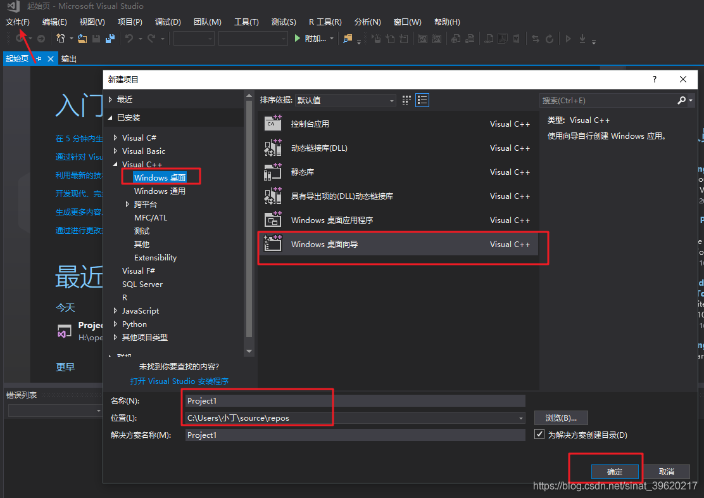Open the 文件 menu
Screen dimensions: 704x498
pyautogui.click(x=18, y=21)
